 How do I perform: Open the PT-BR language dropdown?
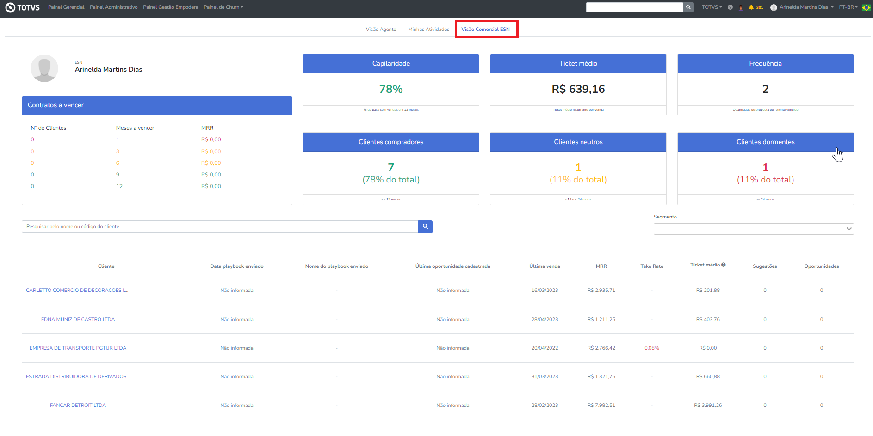pos(848,7)
